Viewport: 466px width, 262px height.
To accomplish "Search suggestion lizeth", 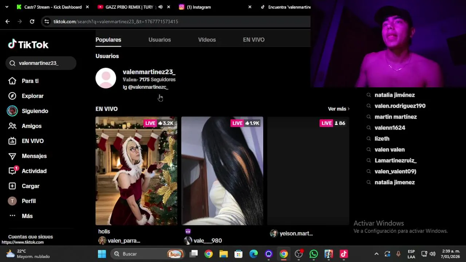I will (382, 139).
